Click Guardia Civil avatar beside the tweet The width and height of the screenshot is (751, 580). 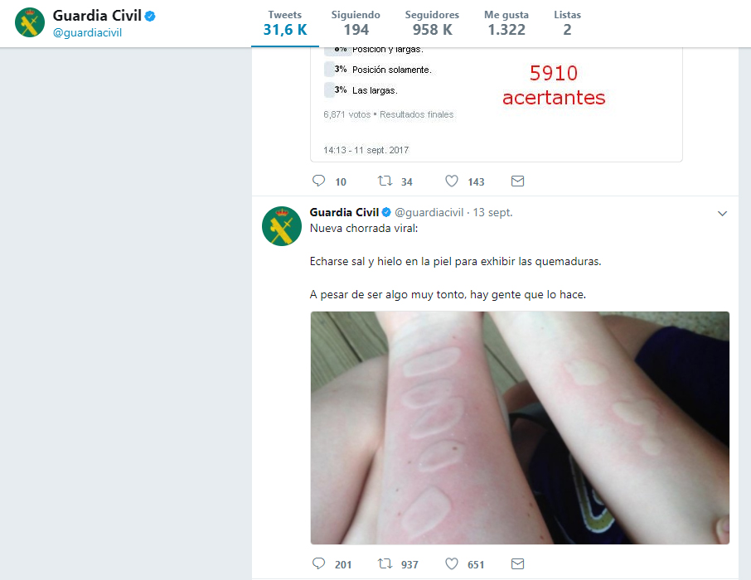pos(282,226)
